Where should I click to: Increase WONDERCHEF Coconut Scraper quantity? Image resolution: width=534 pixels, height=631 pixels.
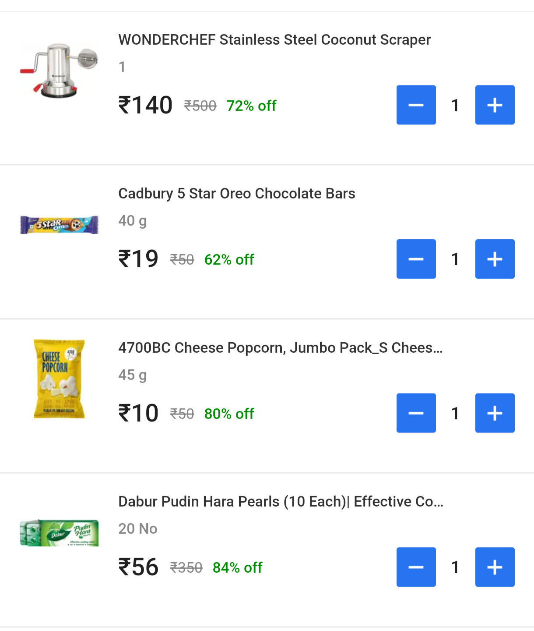495,105
